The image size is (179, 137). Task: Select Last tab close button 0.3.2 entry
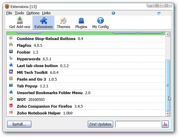tap(86, 66)
